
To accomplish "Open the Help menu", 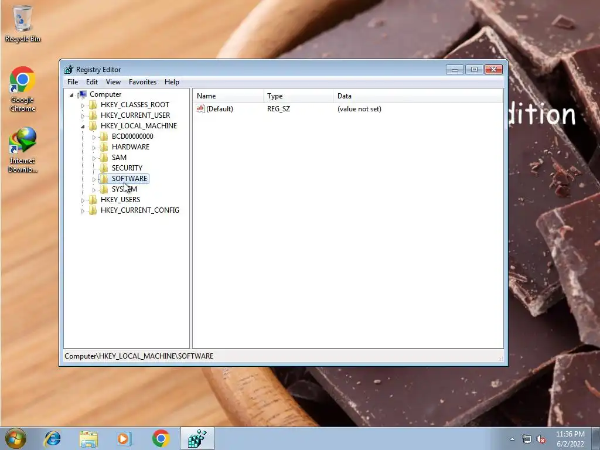I will pyautogui.click(x=172, y=82).
